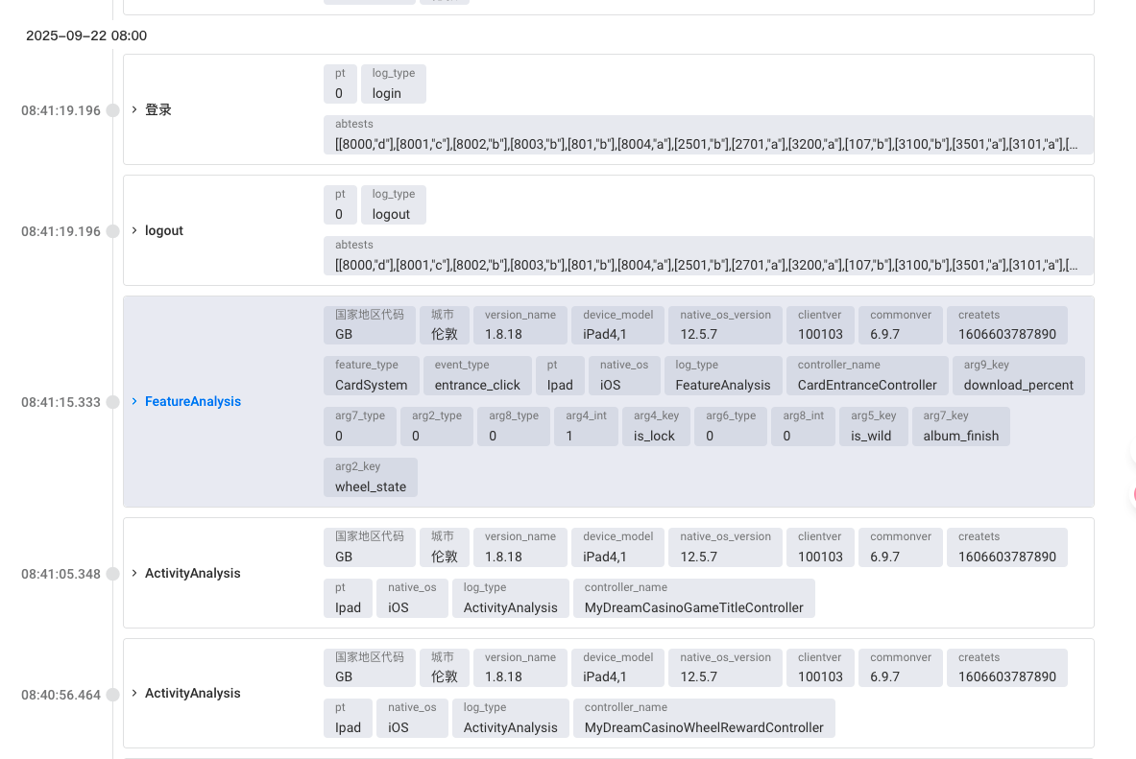The width and height of the screenshot is (1136, 759).
Task: Expand the logout event chevron
Action: point(134,231)
